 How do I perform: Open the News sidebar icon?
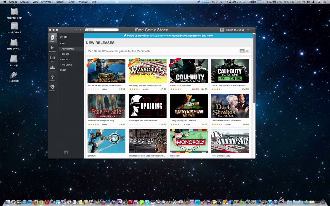52,58
